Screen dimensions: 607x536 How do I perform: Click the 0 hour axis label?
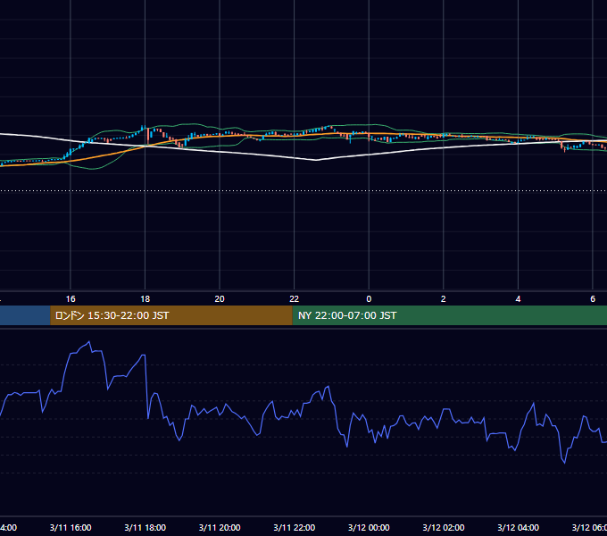click(x=369, y=299)
